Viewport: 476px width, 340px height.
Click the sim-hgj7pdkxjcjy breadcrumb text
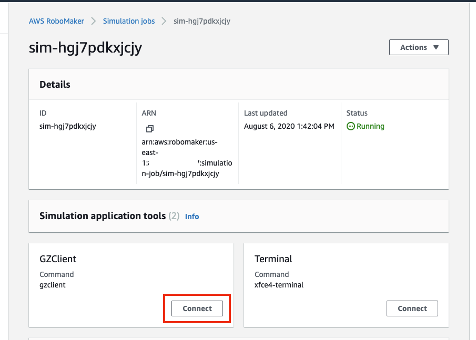click(202, 21)
